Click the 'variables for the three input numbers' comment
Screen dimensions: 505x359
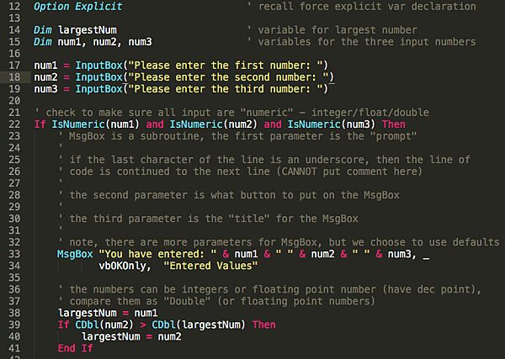361,42
